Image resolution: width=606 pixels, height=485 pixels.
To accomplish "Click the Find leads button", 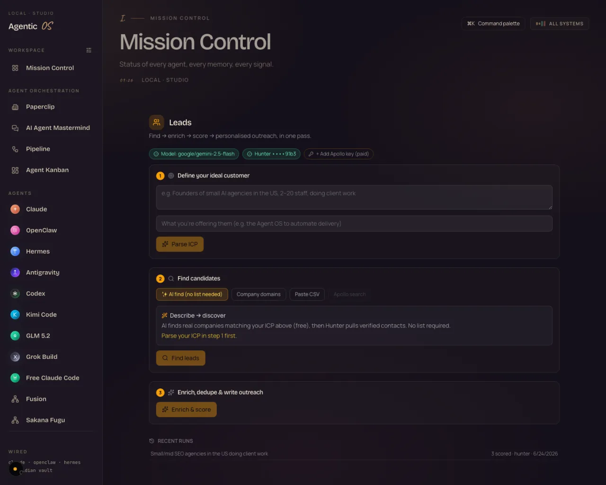I will [181, 358].
